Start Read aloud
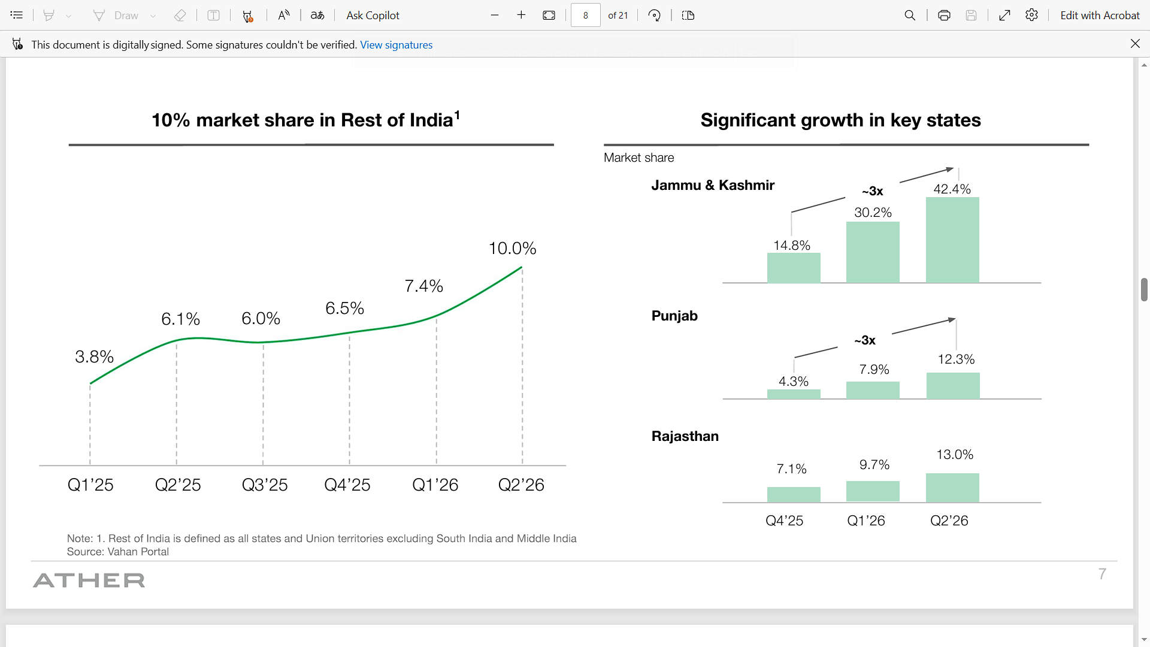This screenshot has height=647, width=1150. pos(284,15)
